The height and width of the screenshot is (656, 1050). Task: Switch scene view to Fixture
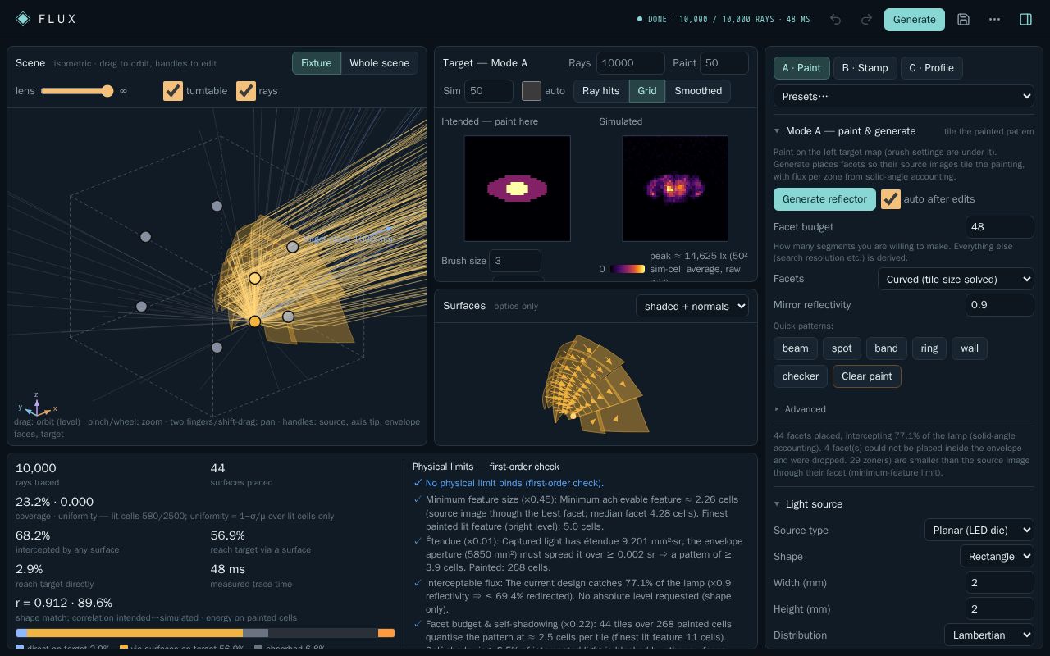pos(316,63)
